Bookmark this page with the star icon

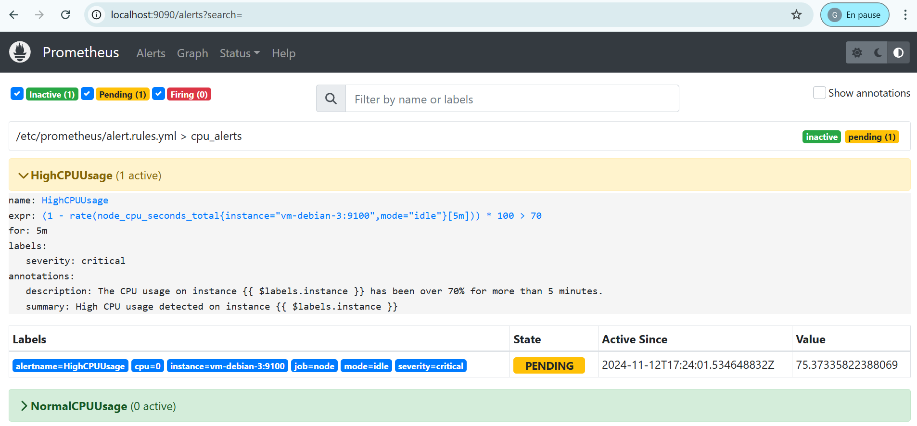click(797, 15)
